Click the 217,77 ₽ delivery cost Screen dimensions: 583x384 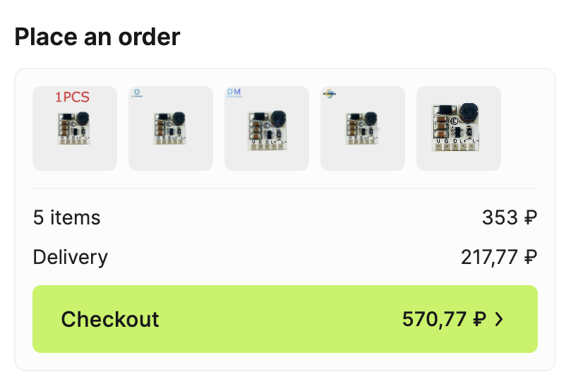pyautogui.click(x=499, y=257)
